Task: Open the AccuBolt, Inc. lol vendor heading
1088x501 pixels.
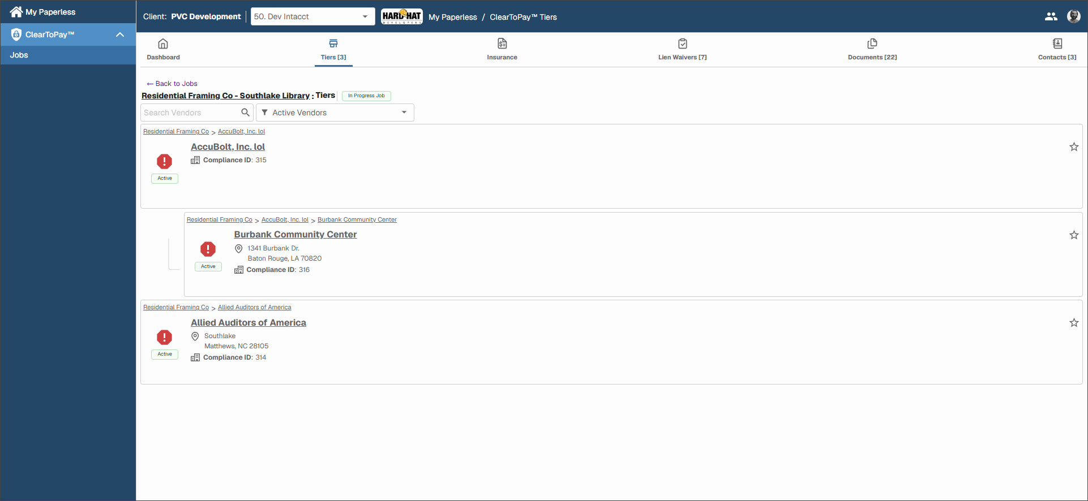Action: coord(228,146)
